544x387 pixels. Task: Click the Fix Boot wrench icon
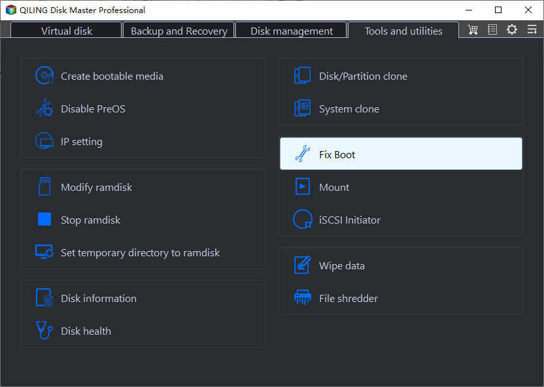click(303, 154)
